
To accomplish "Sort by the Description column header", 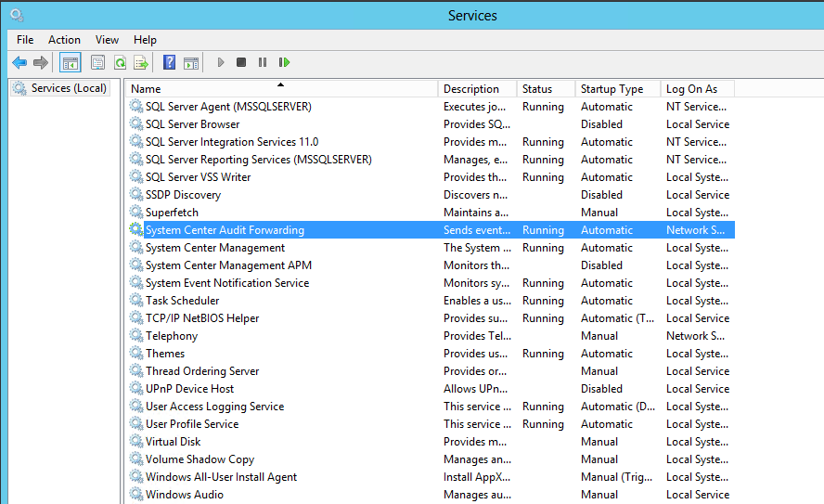I will [x=477, y=89].
